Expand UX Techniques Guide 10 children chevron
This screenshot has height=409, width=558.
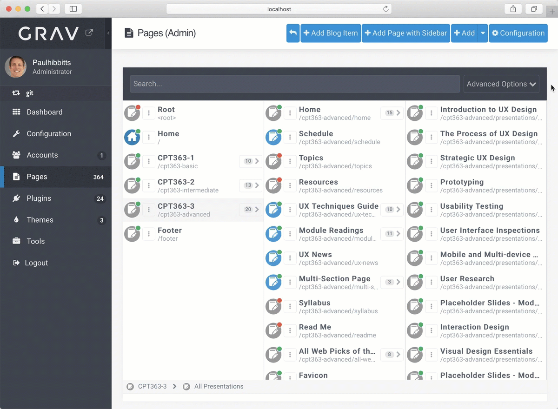(x=392, y=210)
